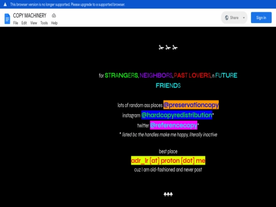This screenshot has width=276, height=207.
Task: Click the COPY MACHINERY document title
Action: click(x=30, y=15)
